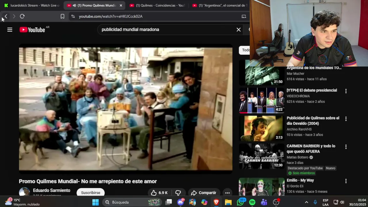Viewport: 368px width, 207px height.
Task: Click the Compartir share button
Action: click(x=204, y=193)
